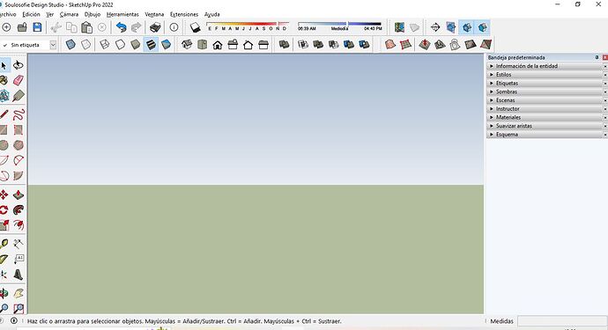Open the Dibujo menu

[93, 14]
